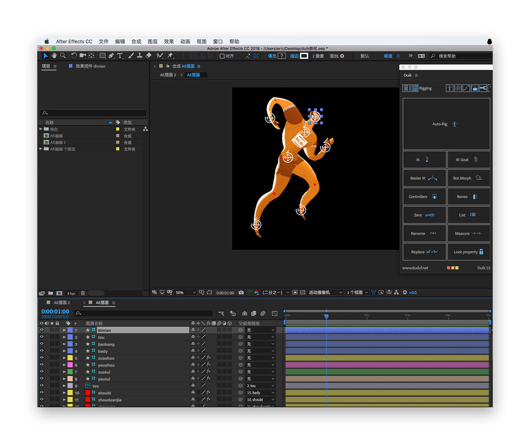
Task: Hide the youtui layer eye toggle
Action: click(x=41, y=379)
